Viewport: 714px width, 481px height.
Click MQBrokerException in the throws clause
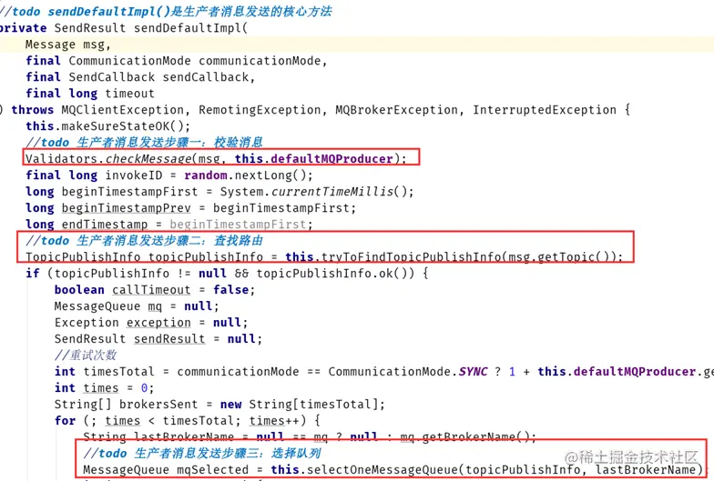point(397,110)
